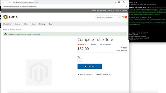
Task: Click the Sign In link
Action: tap(109, 11)
